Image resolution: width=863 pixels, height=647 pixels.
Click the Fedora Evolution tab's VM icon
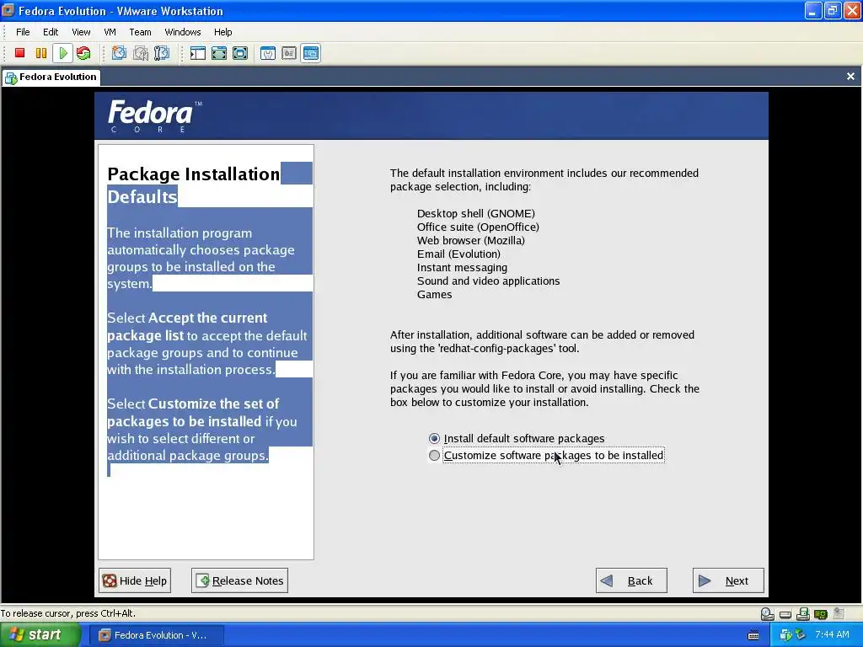(x=11, y=78)
